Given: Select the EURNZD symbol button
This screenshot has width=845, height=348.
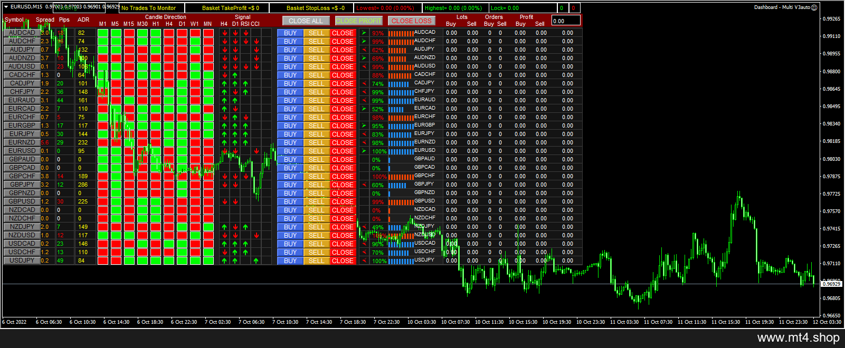Looking at the screenshot, I should pos(22,142).
